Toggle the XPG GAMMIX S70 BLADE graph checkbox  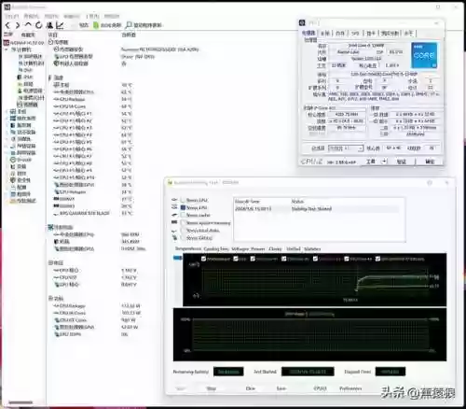378,259
